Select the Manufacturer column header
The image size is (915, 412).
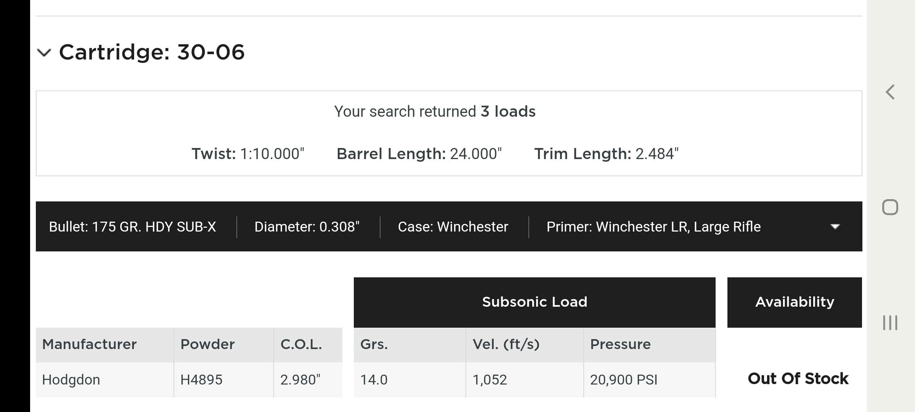click(x=89, y=344)
